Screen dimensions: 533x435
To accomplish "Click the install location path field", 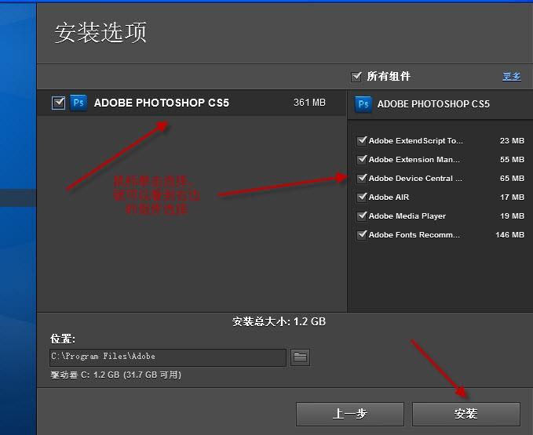I will (x=168, y=357).
